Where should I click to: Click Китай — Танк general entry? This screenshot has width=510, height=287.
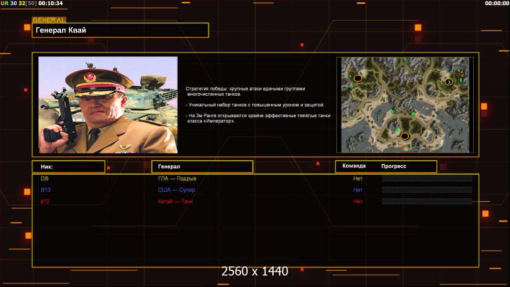click(x=175, y=201)
